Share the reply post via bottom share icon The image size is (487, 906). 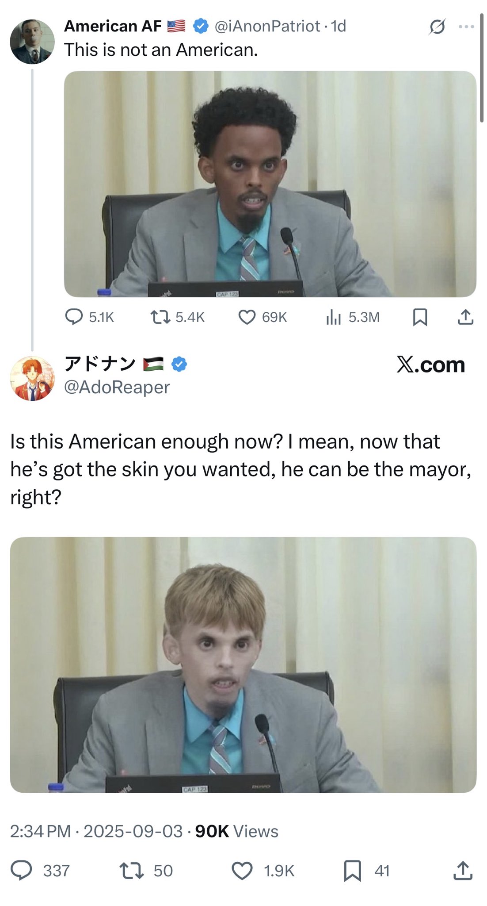[x=463, y=870]
